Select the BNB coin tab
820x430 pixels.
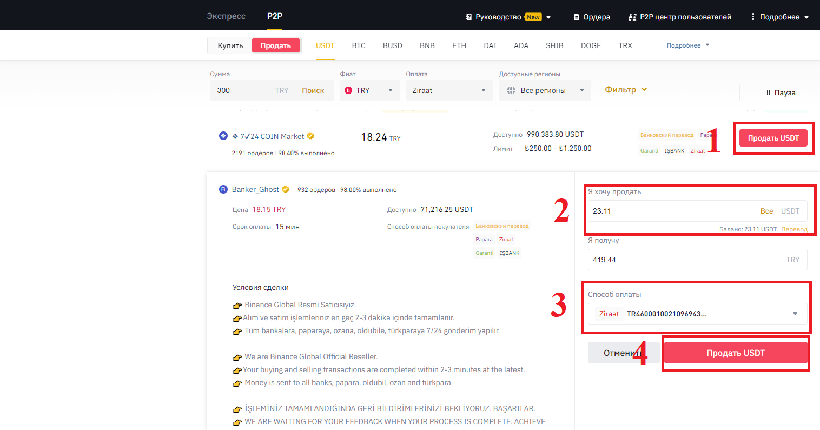coord(427,45)
